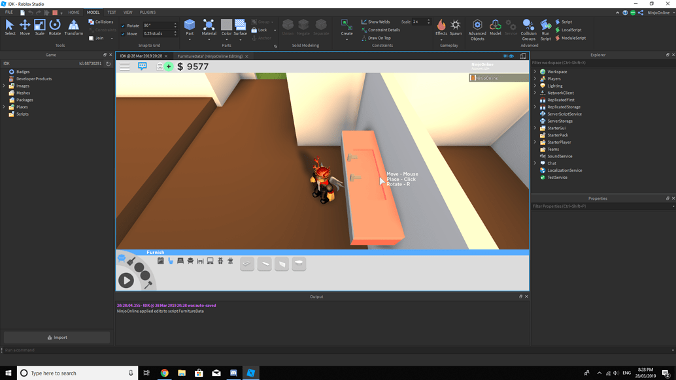Image resolution: width=676 pixels, height=380 pixels.
Task: Expand the StarterGui node
Action: click(535, 128)
